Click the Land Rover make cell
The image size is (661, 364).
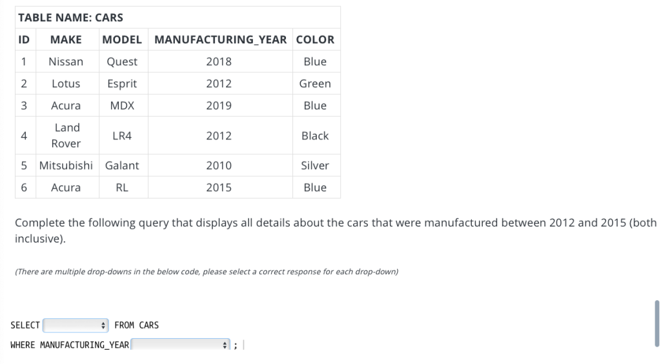66,136
